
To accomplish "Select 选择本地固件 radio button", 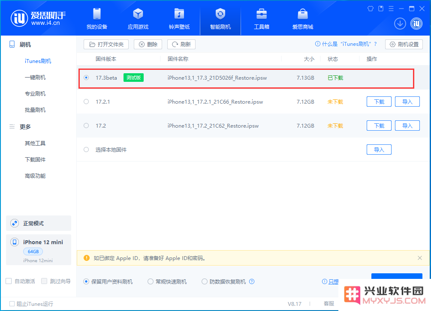I will pos(86,150).
